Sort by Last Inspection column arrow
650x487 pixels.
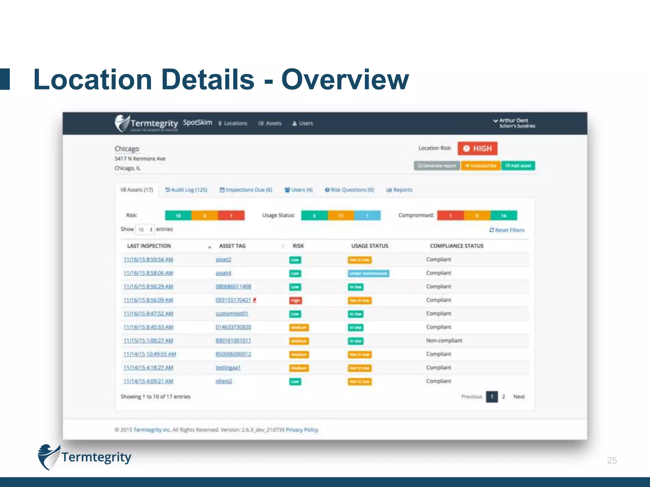tap(209, 247)
